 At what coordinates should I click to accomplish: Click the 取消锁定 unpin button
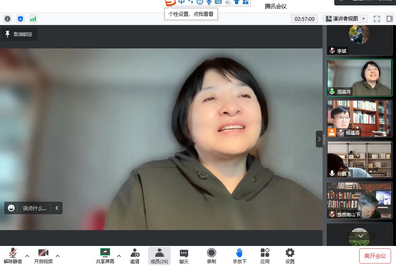click(19, 34)
